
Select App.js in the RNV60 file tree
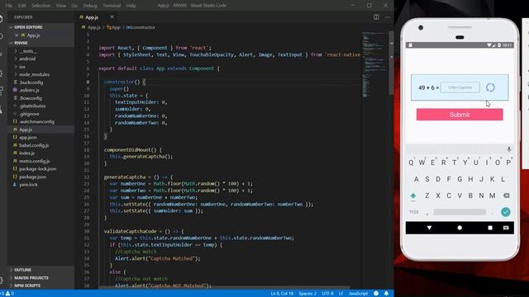point(41,130)
